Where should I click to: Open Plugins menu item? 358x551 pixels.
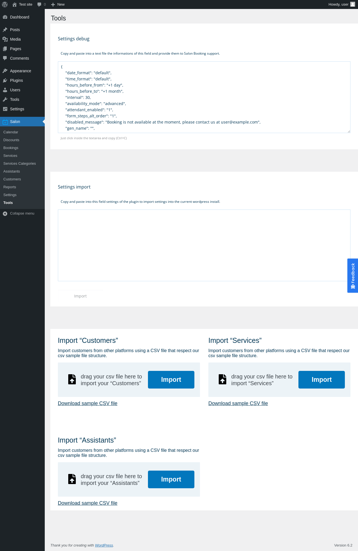[x=22, y=80]
